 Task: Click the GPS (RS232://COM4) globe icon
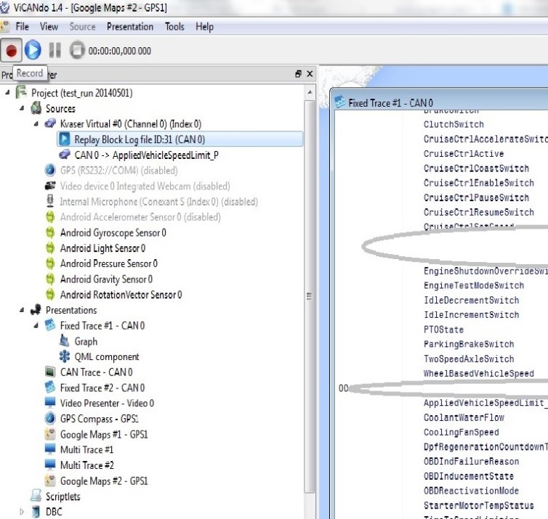tap(50, 170)
